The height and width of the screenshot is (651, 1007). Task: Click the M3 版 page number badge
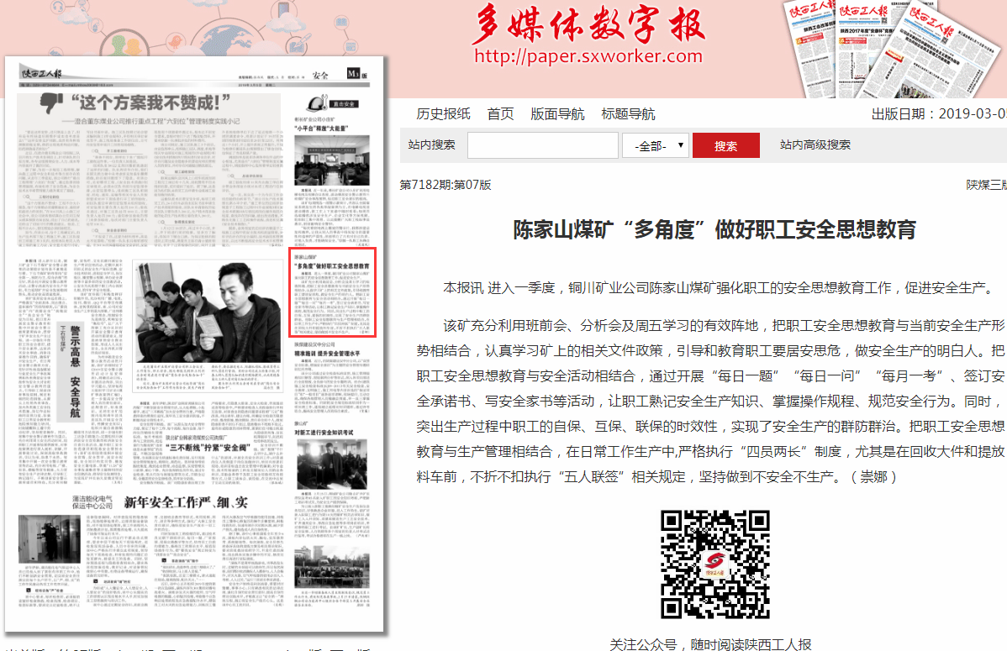click(x=356, y=75)
